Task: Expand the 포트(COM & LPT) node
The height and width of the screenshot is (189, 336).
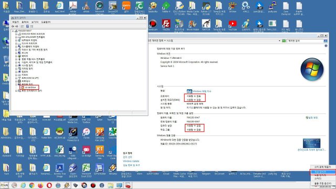Action: [x=16, y=78]
